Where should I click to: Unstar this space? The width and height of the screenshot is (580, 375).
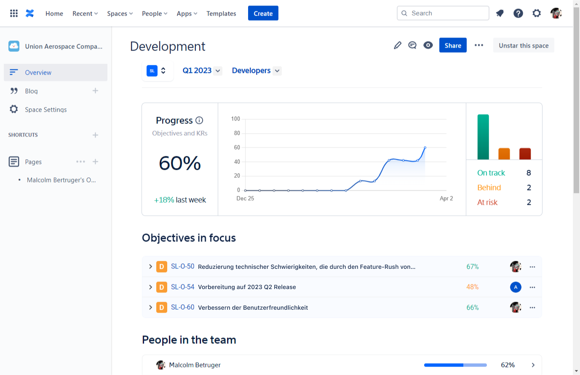tap(524, 46)
